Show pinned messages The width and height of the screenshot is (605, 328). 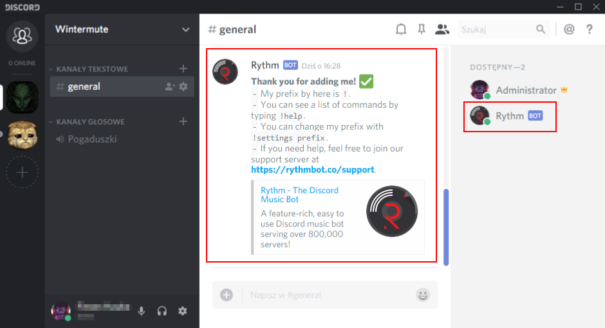[x=422, y=30]
